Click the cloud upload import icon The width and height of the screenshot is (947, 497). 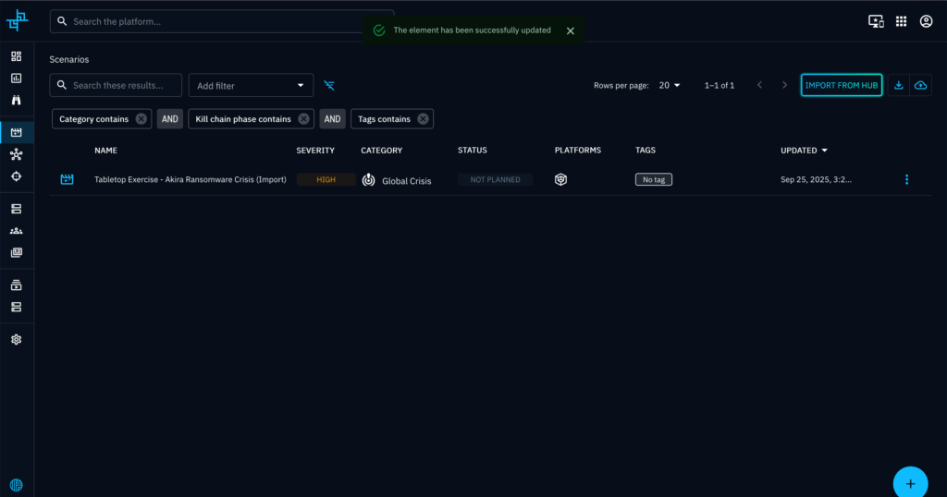pyautogui.click(x=920, y=85)
